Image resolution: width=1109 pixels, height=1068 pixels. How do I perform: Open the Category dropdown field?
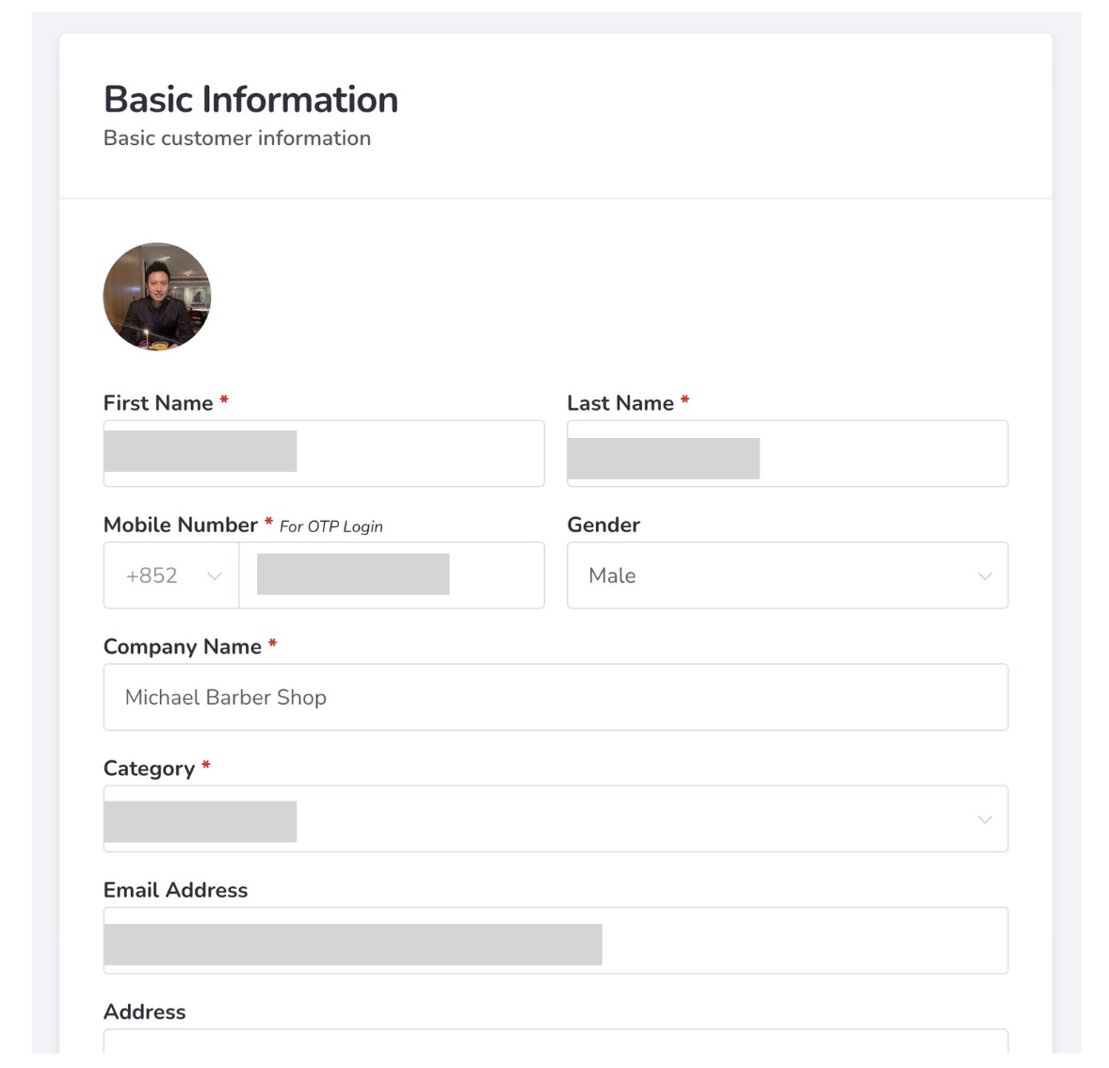pyautogui.click(x=555, y=819)
